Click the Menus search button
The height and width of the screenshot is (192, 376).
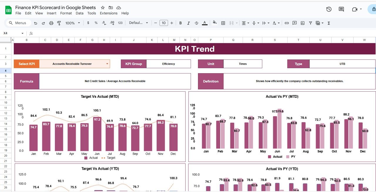[18, 23]
